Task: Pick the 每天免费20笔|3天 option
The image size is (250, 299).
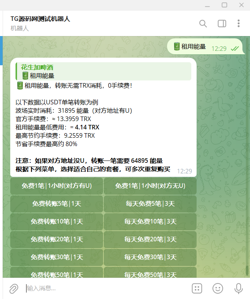Action: pyautogui.click(x=150, y=239)
